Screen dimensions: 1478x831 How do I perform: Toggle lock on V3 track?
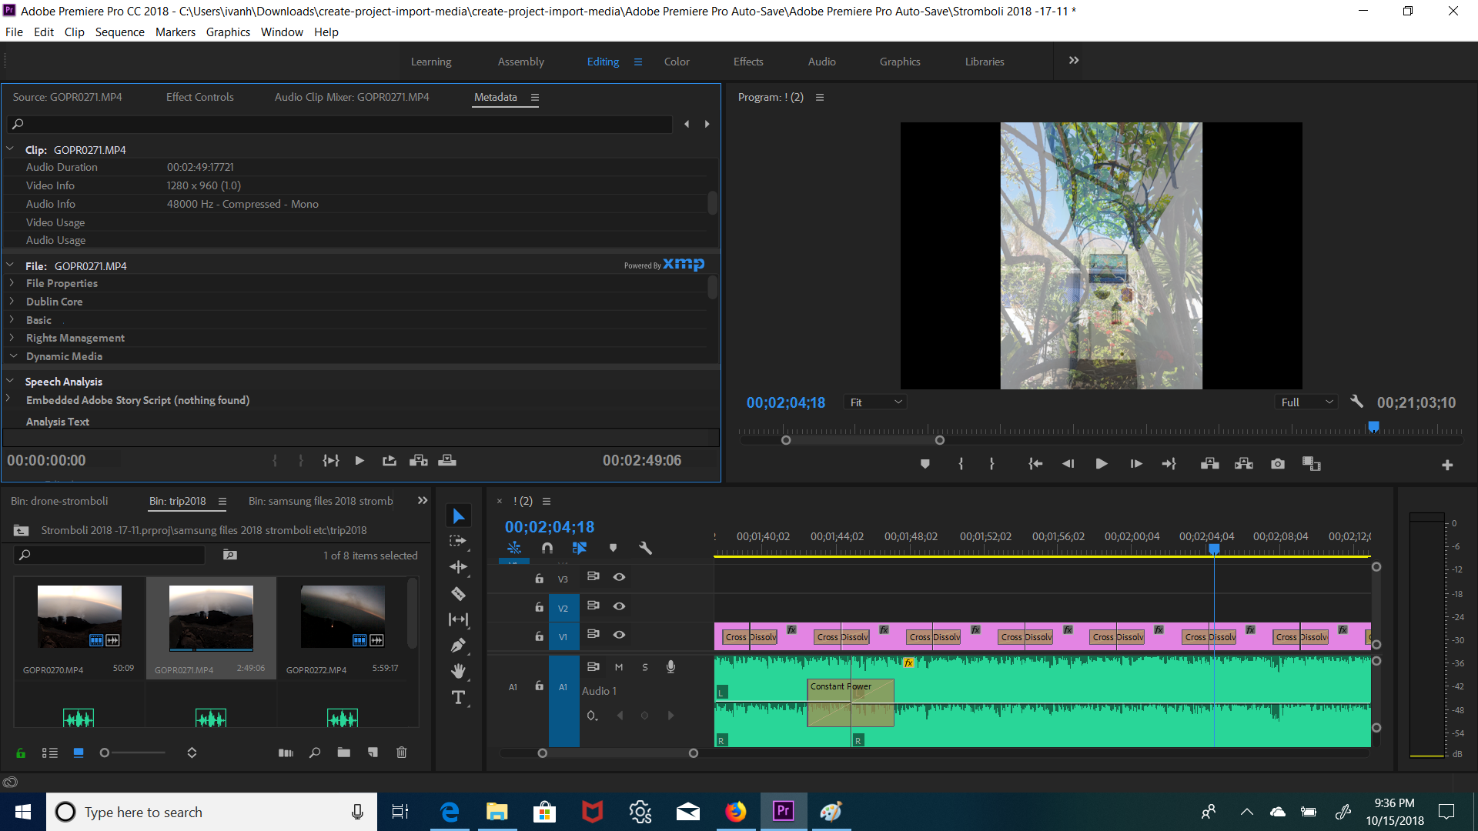[x=539, y=578]
